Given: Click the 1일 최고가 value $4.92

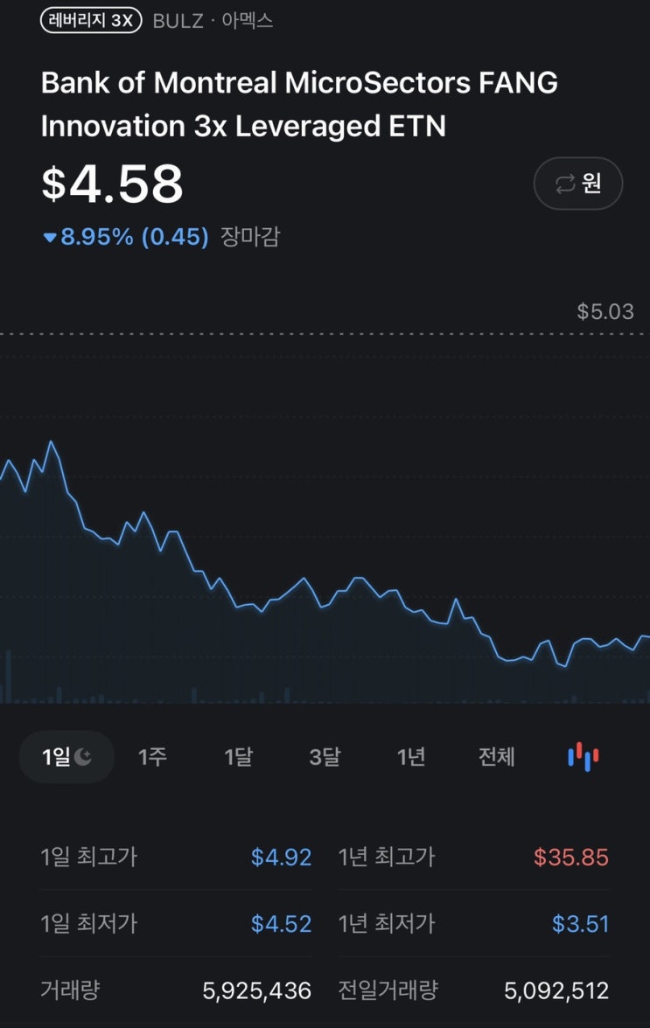Looking at the screenshot, I should pyautogui.click(x=282, y=857).
